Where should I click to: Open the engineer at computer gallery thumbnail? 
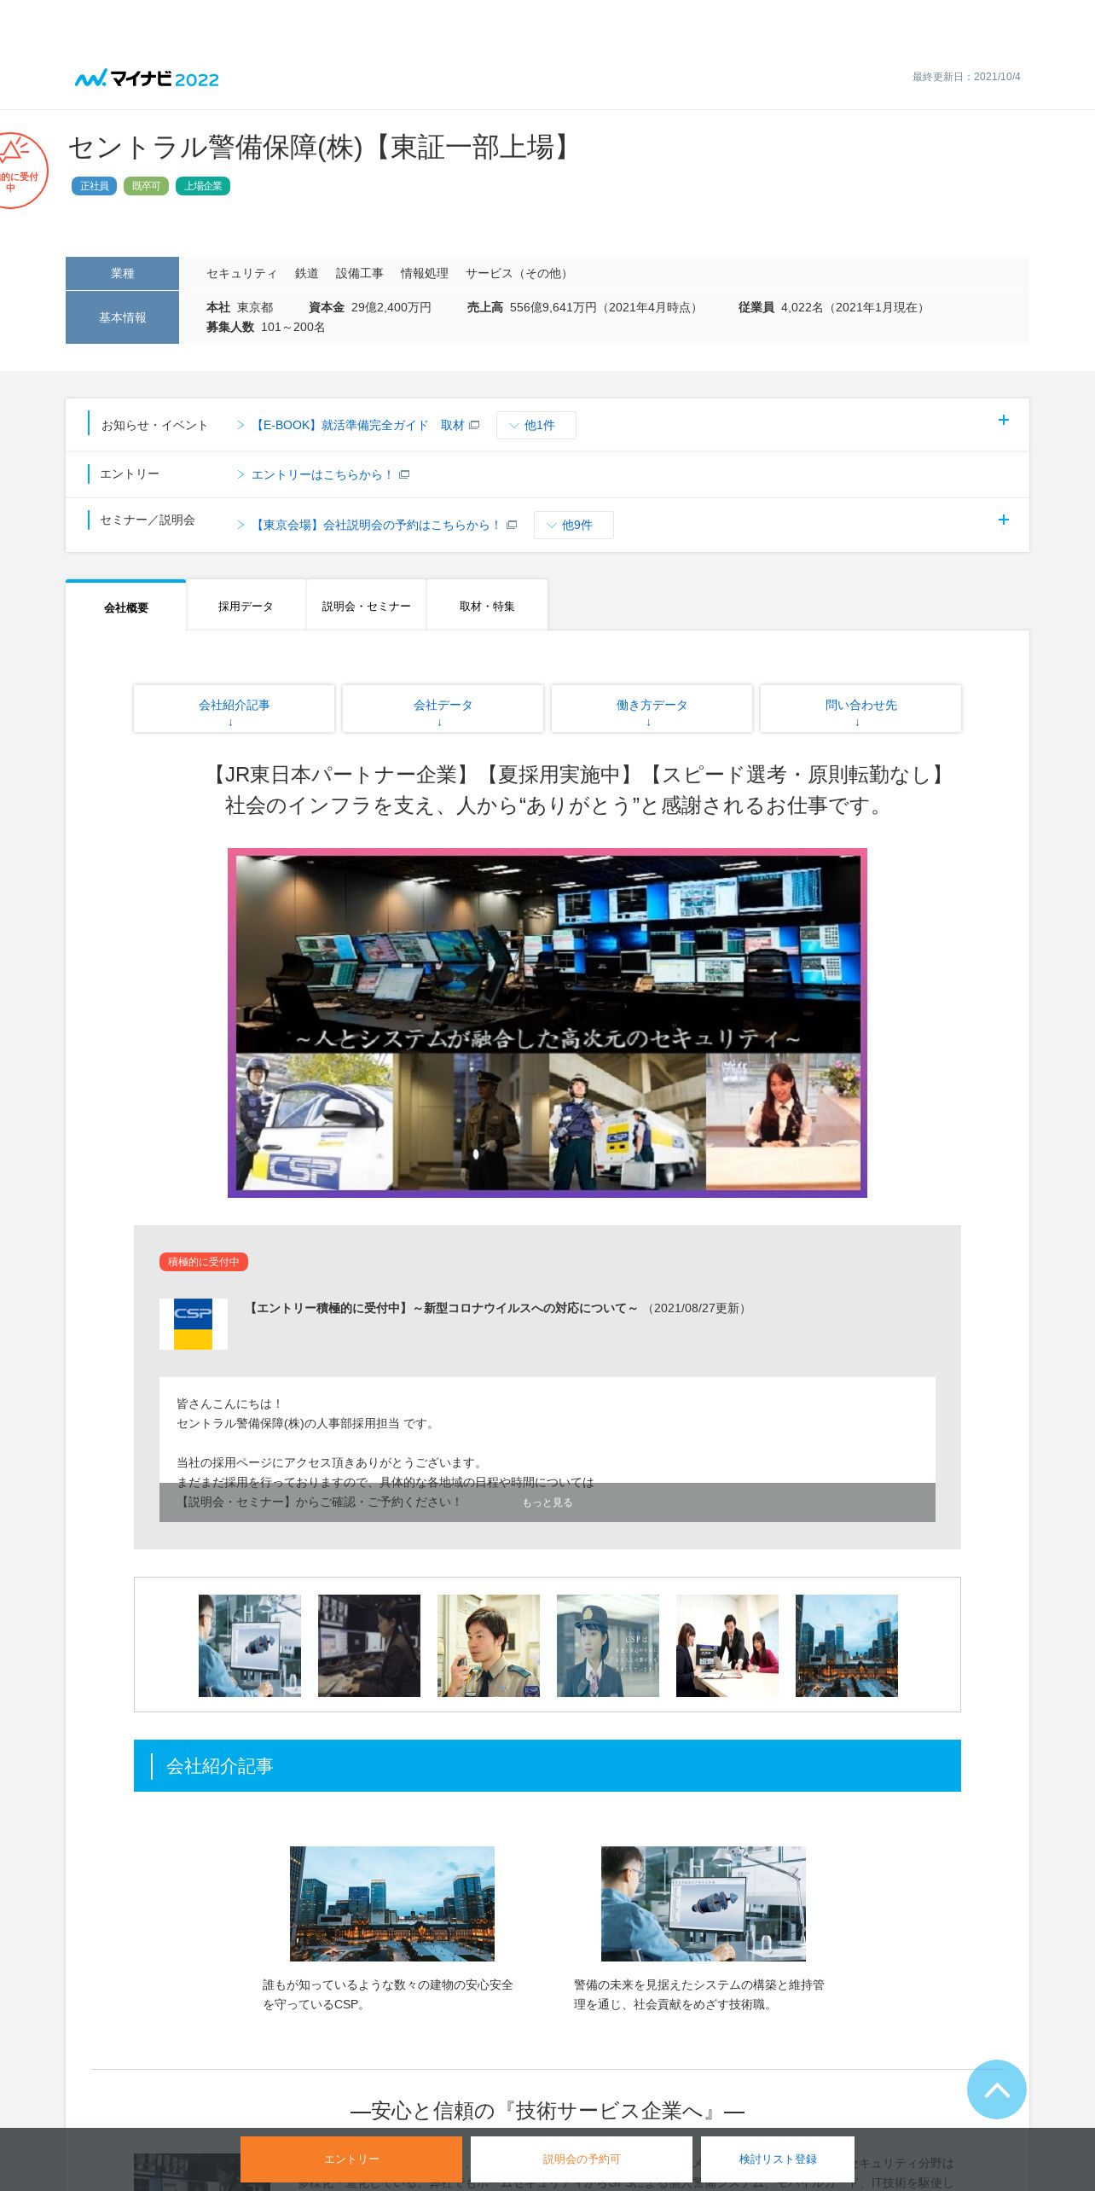pyautogui.click(x=250, y=1646)
